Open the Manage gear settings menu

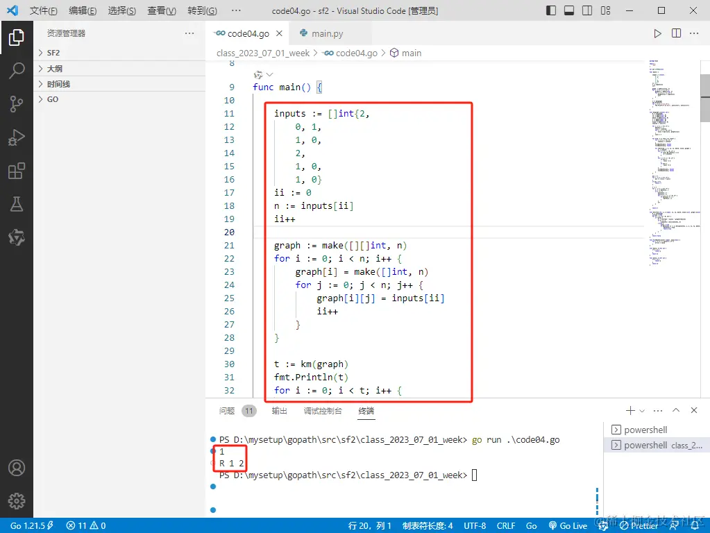point(16,501)
